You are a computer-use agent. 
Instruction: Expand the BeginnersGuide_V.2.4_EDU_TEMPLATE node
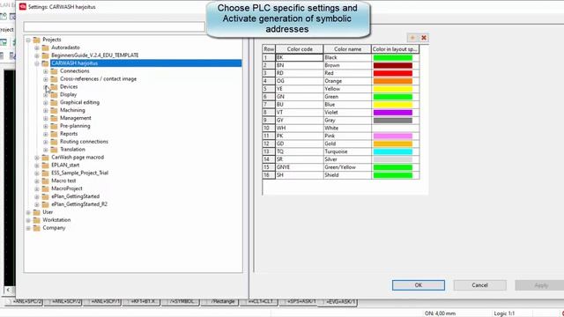click(37, 55)
